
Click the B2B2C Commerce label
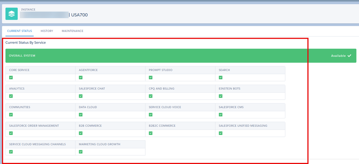coord(162,126)
